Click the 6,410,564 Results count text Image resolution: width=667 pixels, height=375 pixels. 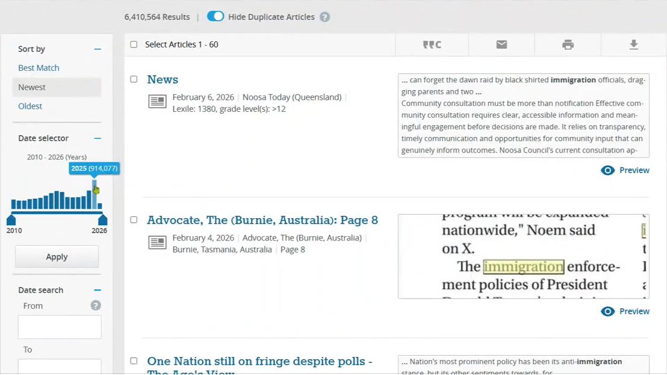point(157,17)
